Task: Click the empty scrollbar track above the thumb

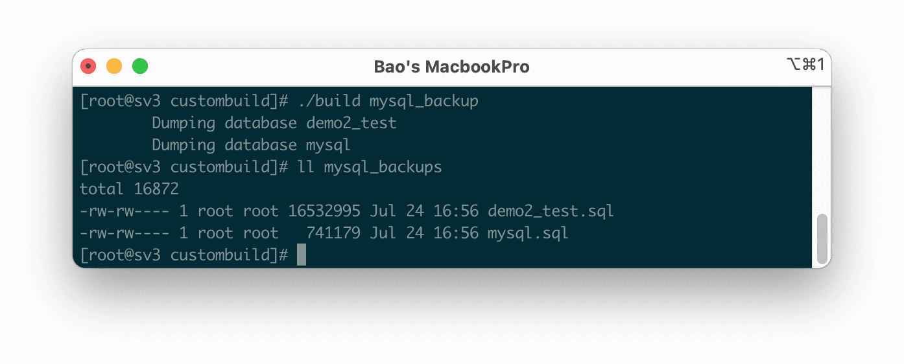Action: click(822, 149)
